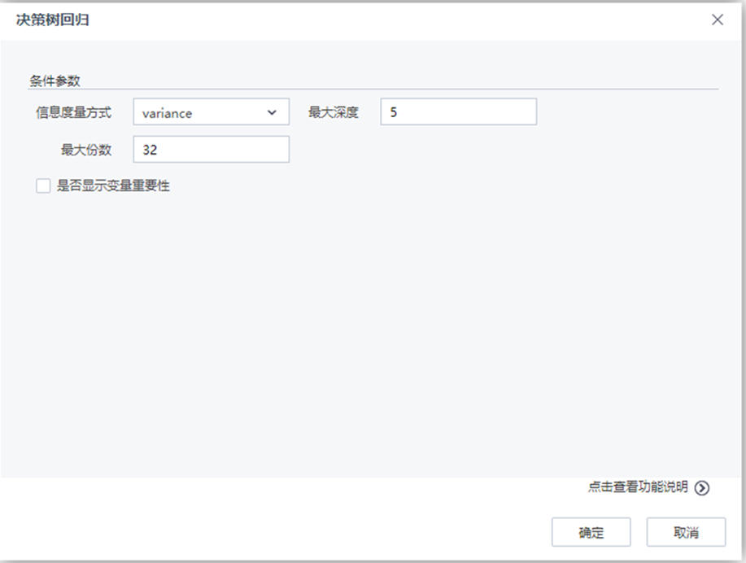Confirm settings with the 确定 button

(591, 532)
